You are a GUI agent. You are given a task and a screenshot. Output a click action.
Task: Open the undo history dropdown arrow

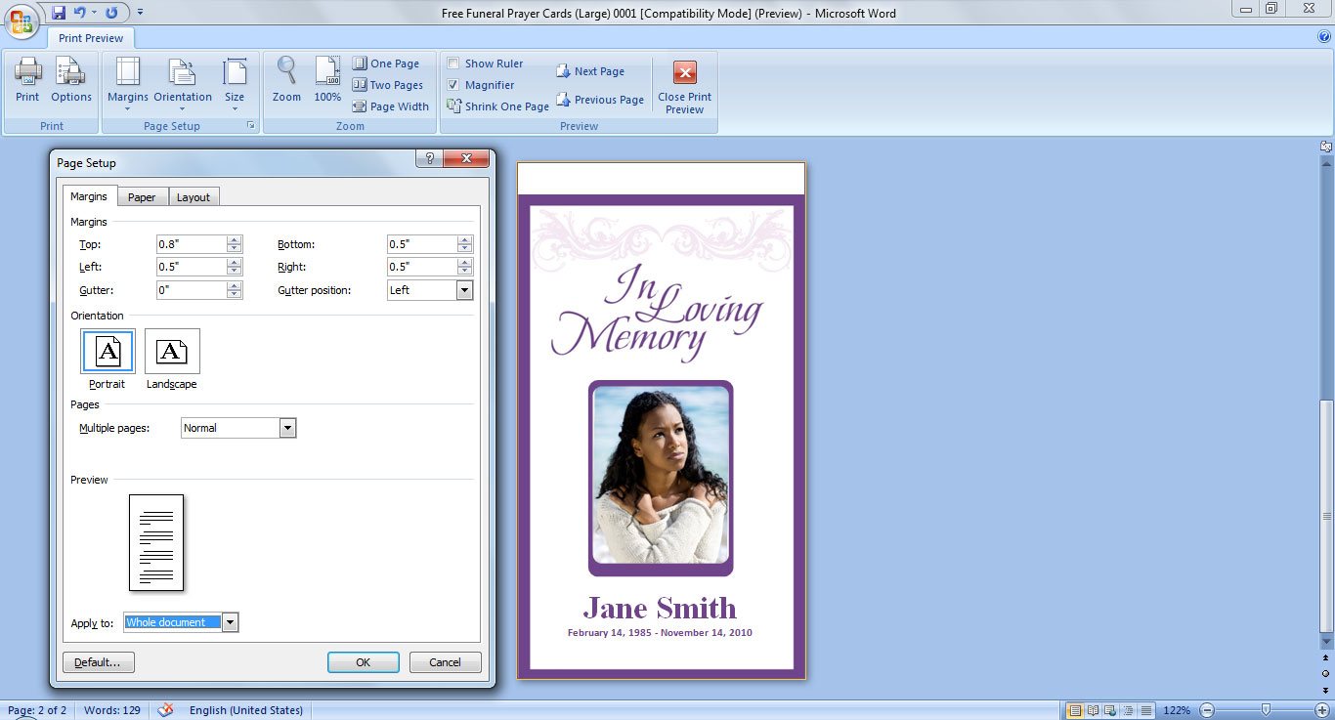pyautogui.click(x=94, y=13)
